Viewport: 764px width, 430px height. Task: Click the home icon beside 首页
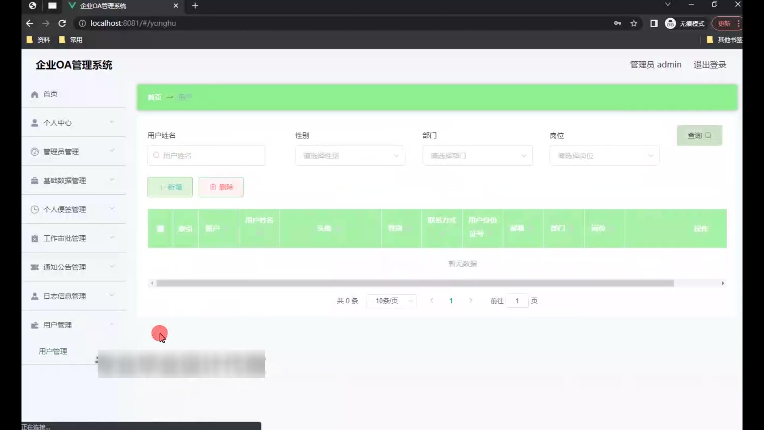click(x=35, y=94)
